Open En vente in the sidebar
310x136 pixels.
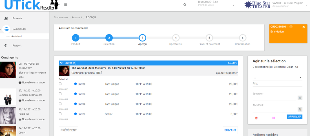pyautogui.click(x=17, y=19)
